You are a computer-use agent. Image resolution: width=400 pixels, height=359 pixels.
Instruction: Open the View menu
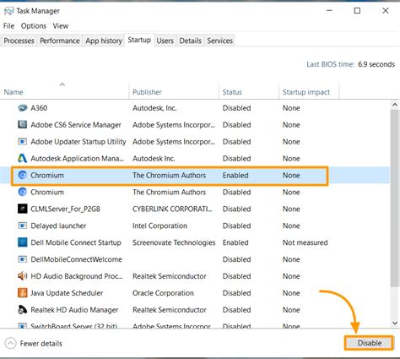[x=61, y=26]
